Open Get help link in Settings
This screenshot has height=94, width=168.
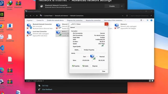pos(45,86)
